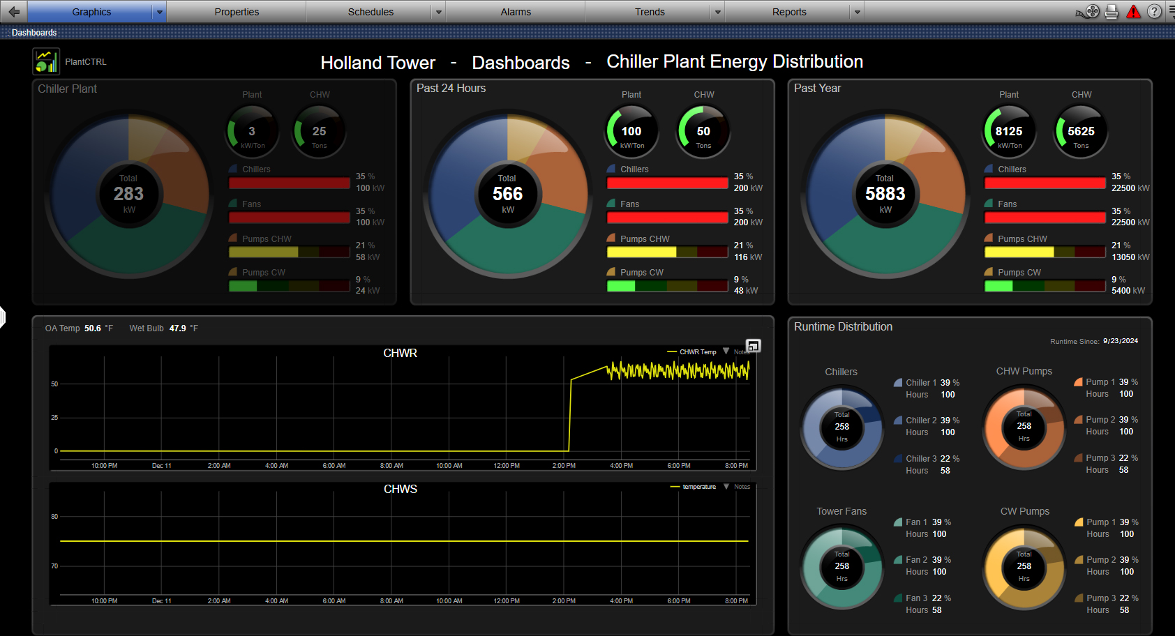This screenshot has width=1175, height=636.
Task: Open the Trends tab
Action: (649, 12)
